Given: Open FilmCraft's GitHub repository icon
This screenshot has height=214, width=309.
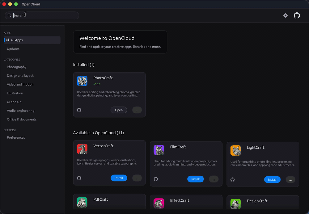Looking at the screenshot, I should (x=156, y=179).
